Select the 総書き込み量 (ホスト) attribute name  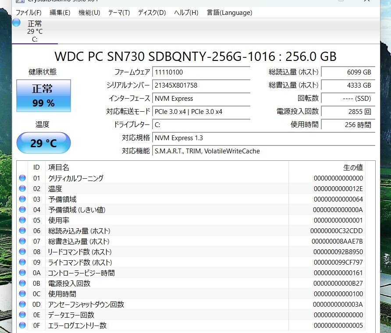point(79,241)
